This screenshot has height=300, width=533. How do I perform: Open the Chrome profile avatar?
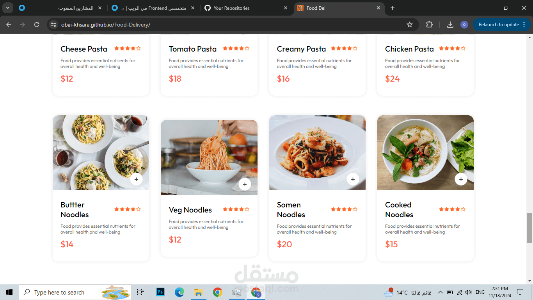click(464, 25)
